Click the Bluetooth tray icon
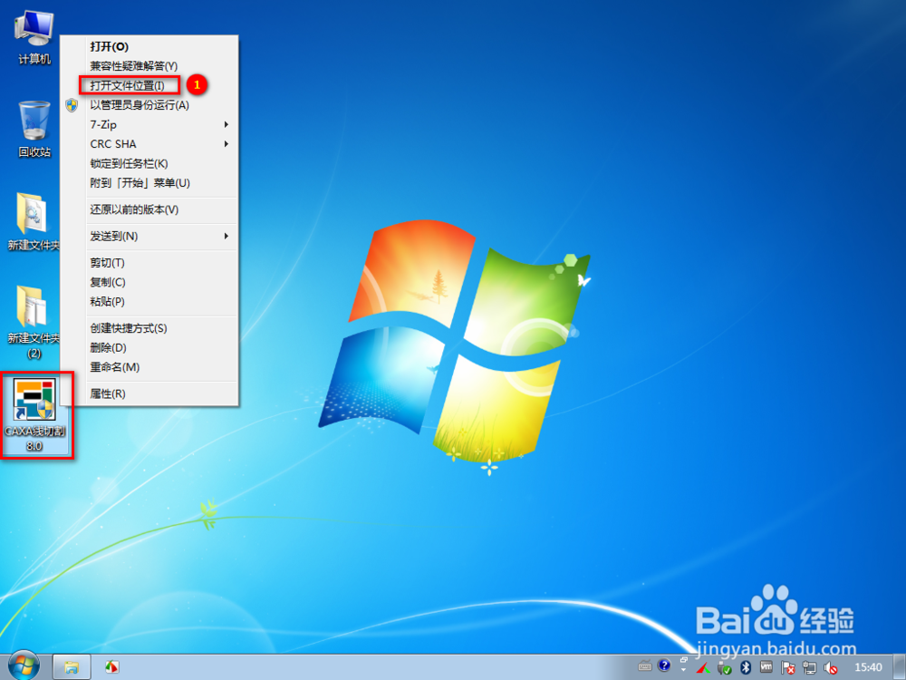 coord(746,668)
